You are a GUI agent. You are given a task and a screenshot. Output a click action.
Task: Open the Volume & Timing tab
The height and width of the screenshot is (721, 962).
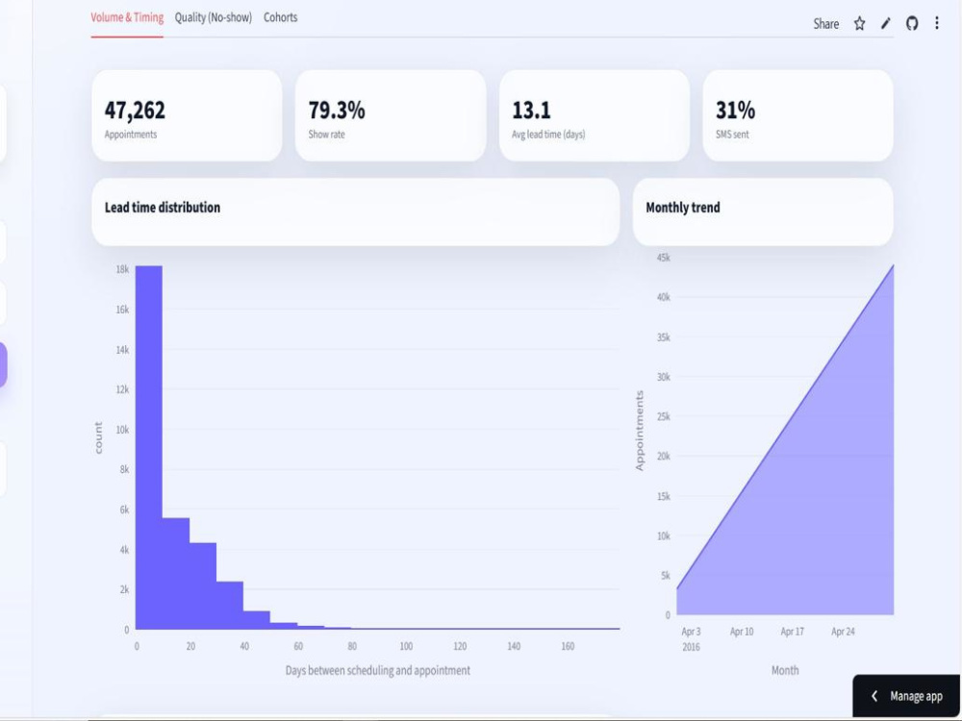127,17
